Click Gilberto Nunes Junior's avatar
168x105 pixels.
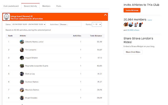(x=22, y=42)
